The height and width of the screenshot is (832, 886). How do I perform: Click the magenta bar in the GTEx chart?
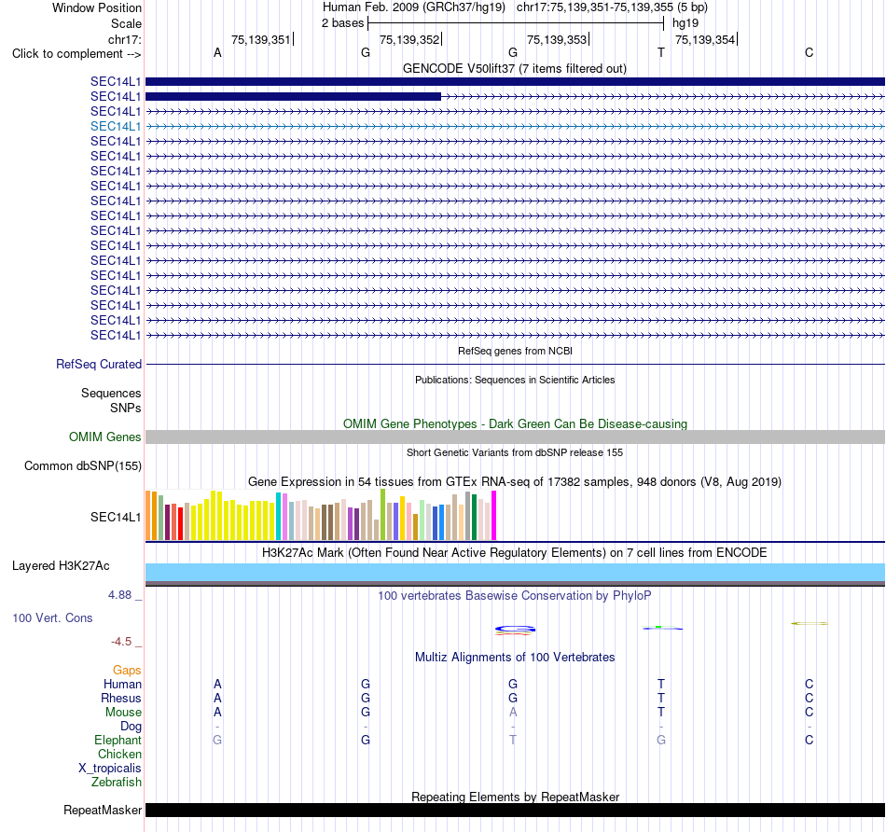click(x=494, y=516)
